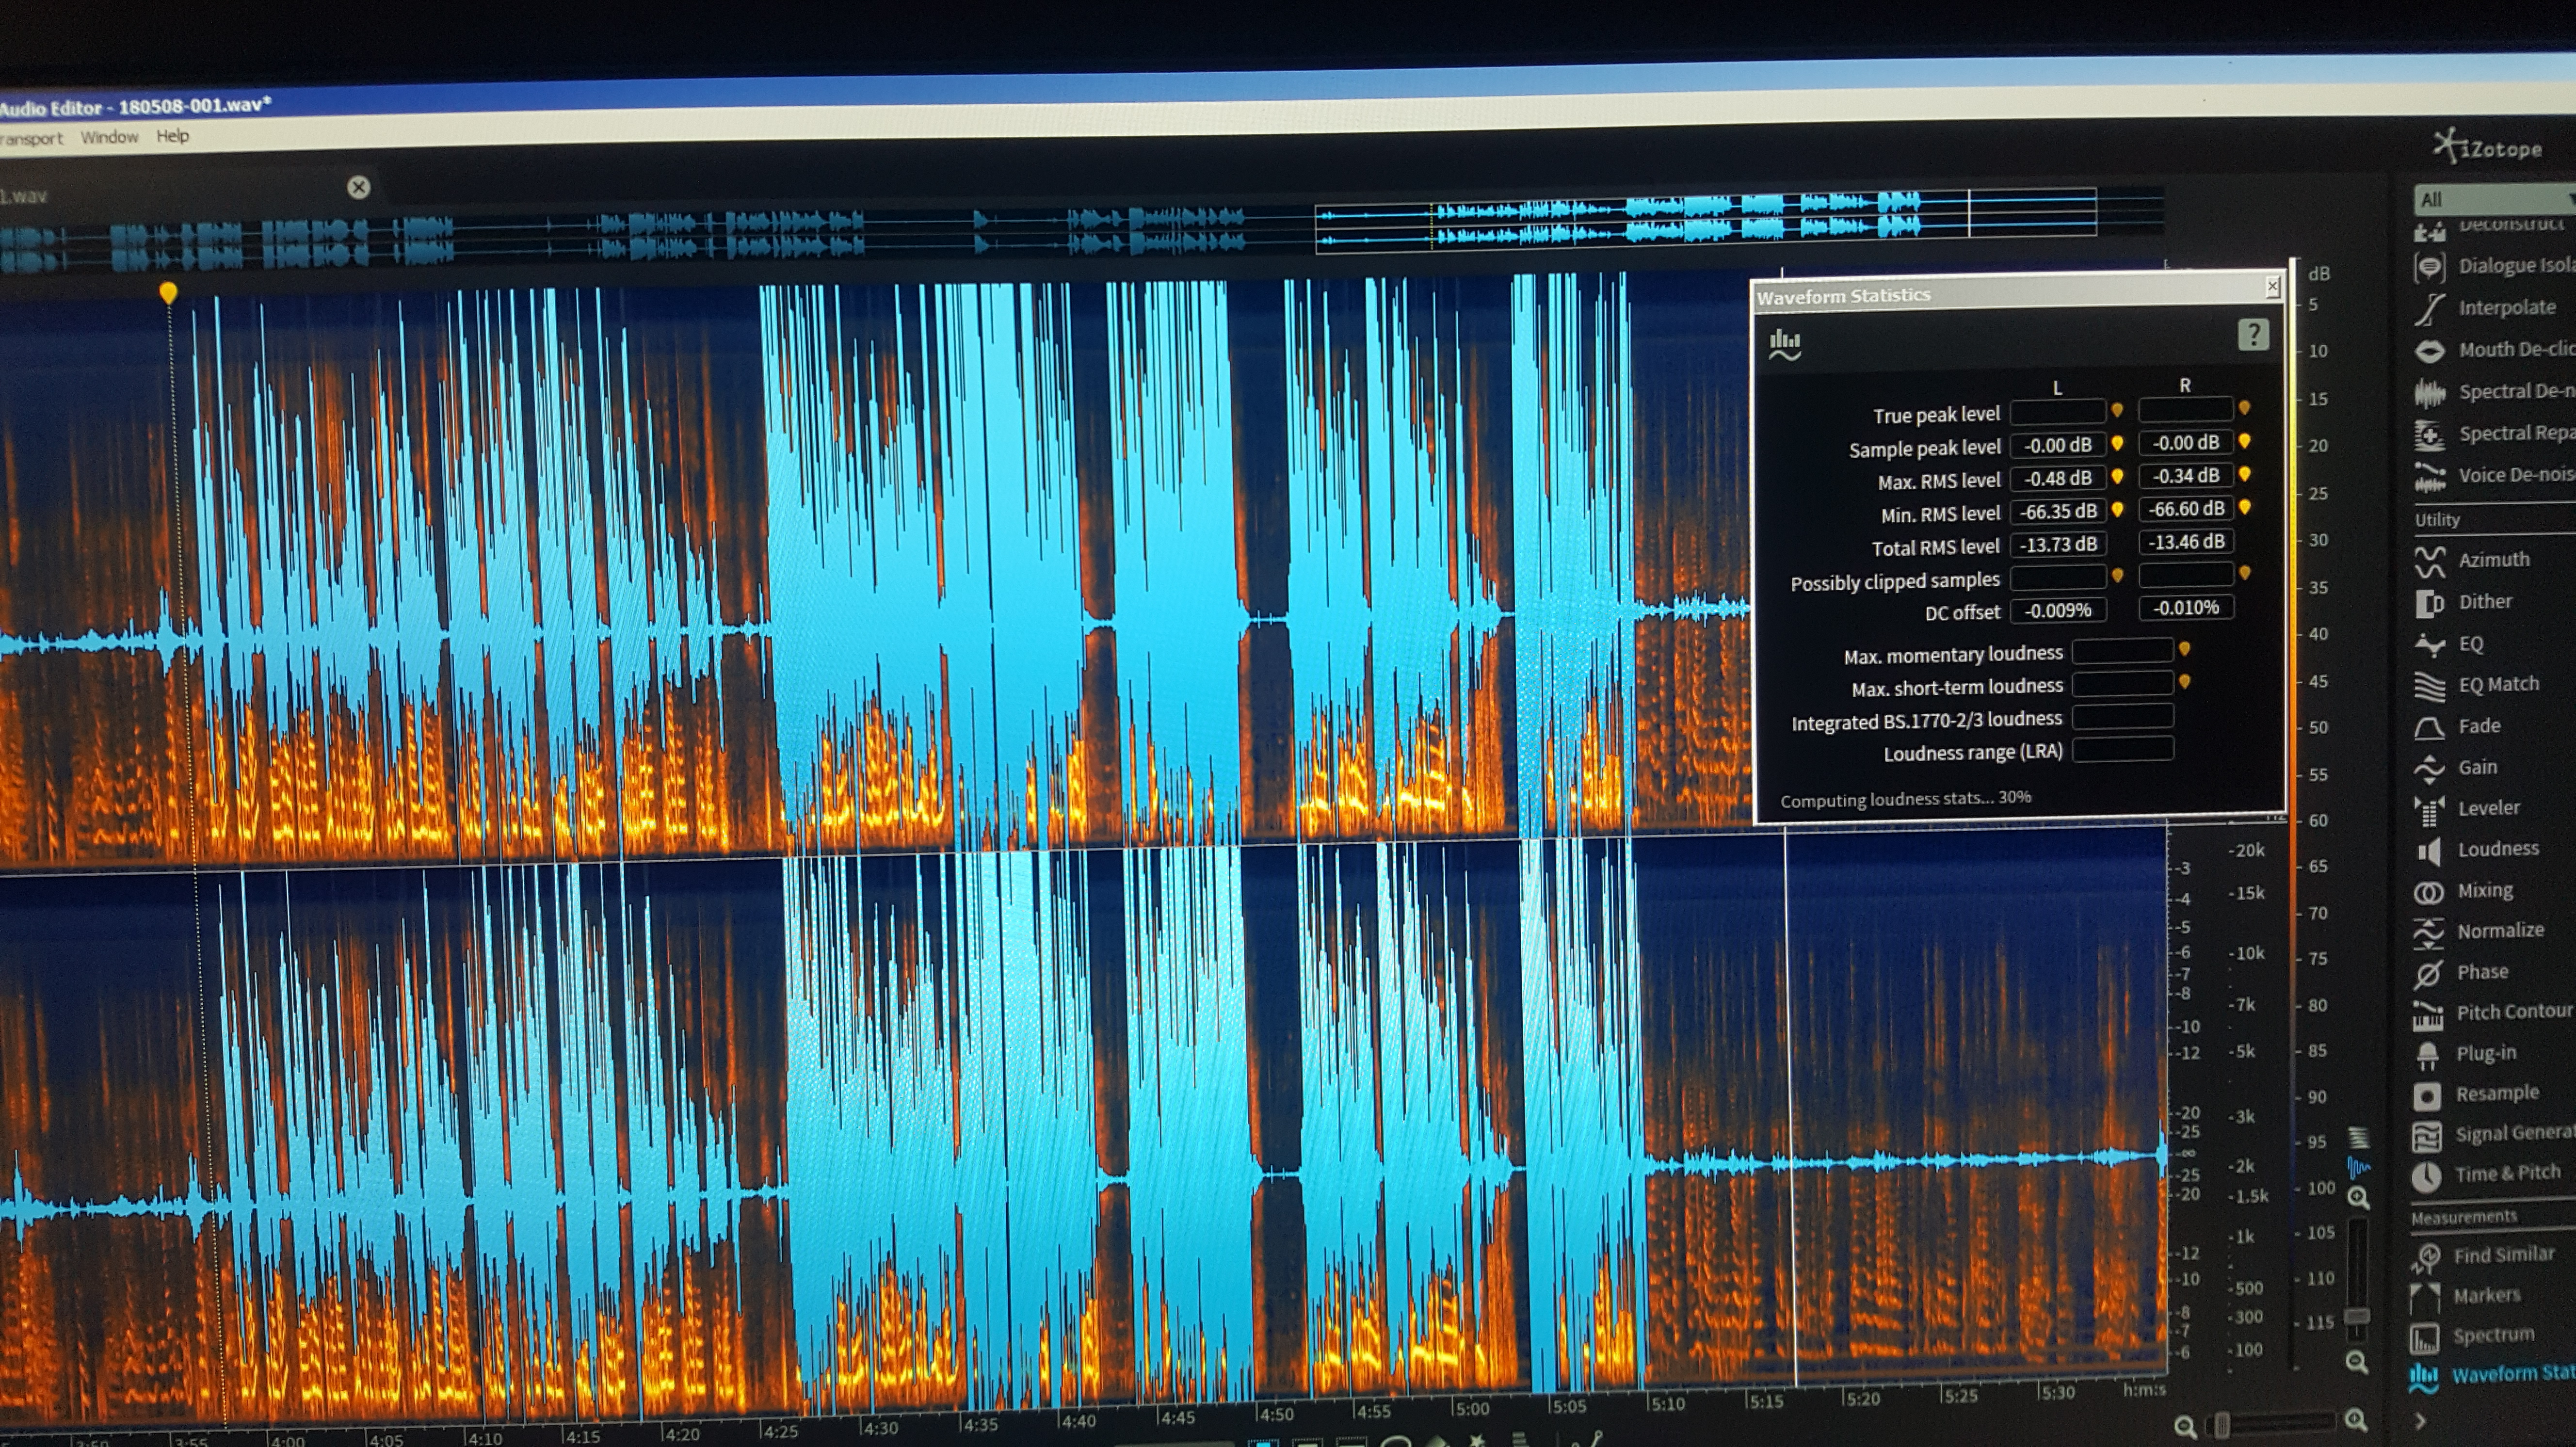The width and height of the screenshot is (2576, 1447).
Task: Click the Waveform Statistics help button
Action: [2253, 335]
